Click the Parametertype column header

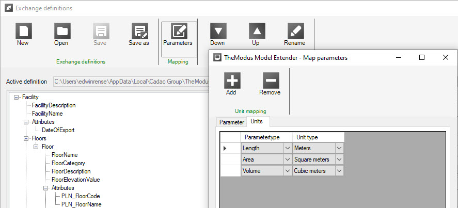[x=266, y=137]
